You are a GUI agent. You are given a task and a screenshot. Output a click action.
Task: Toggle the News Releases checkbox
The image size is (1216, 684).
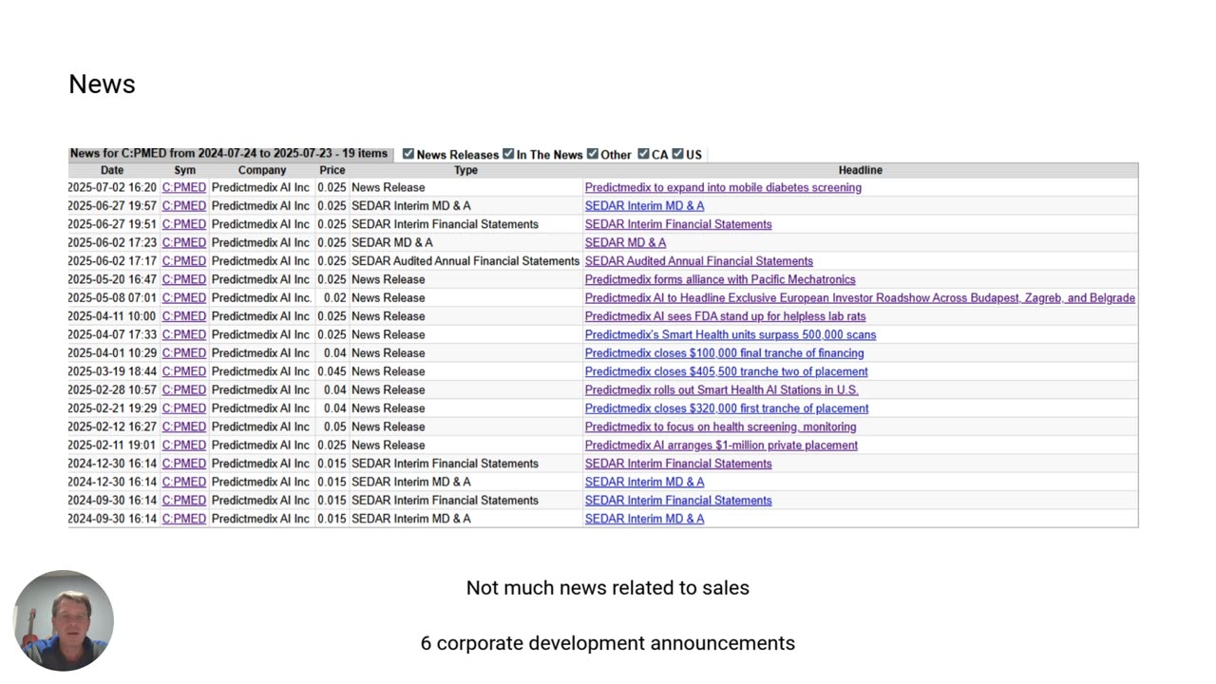pyautogui.click(x=408, y=154)
